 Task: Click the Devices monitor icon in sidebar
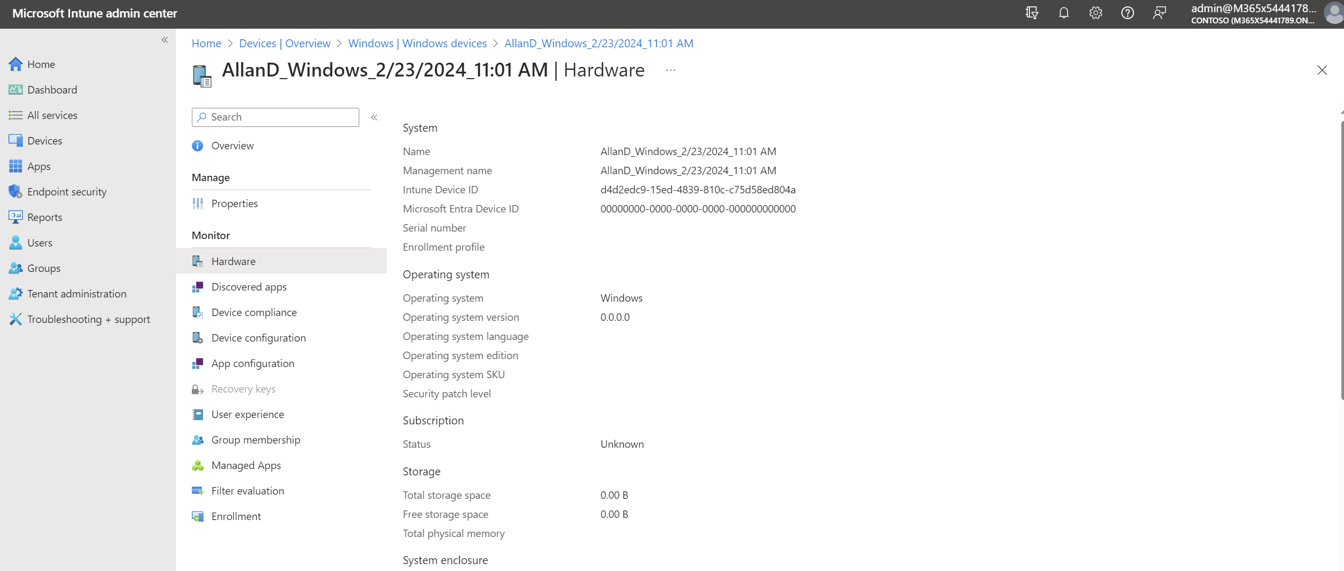(15, 141)
